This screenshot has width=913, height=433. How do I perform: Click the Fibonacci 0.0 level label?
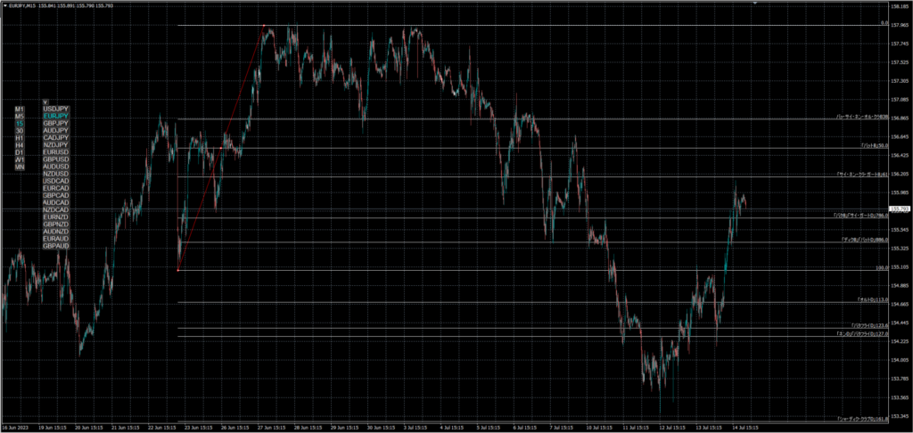point(884,24)
